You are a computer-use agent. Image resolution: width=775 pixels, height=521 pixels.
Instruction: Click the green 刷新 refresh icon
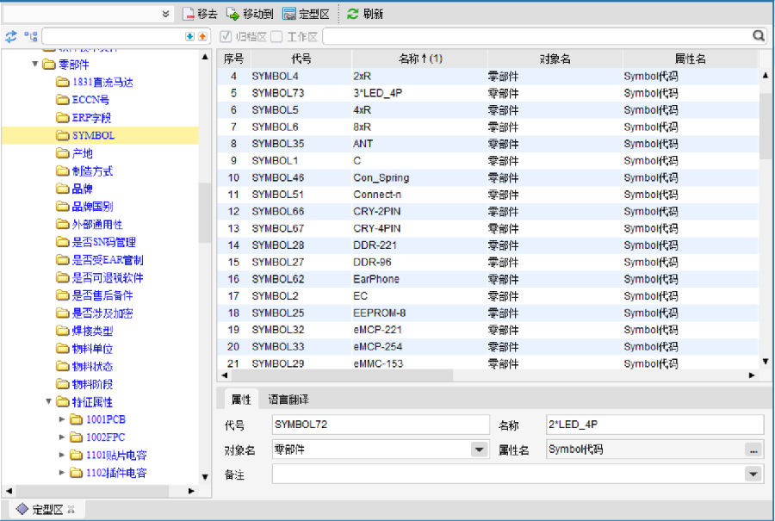point(353,14)
